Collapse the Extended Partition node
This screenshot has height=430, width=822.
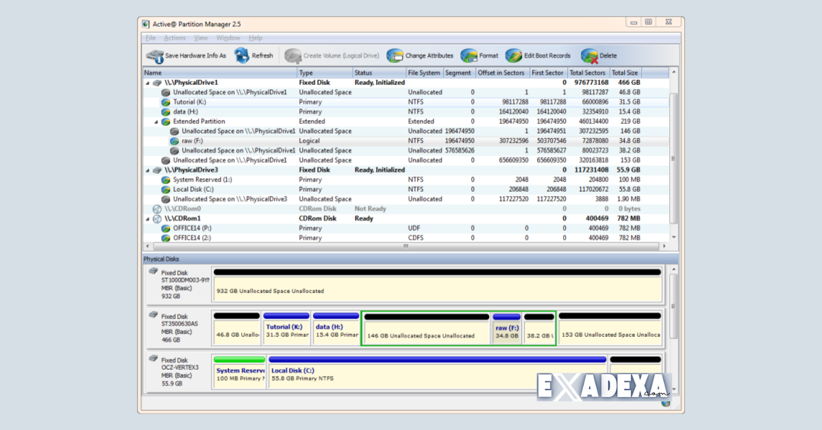click(x=155, y=121)
